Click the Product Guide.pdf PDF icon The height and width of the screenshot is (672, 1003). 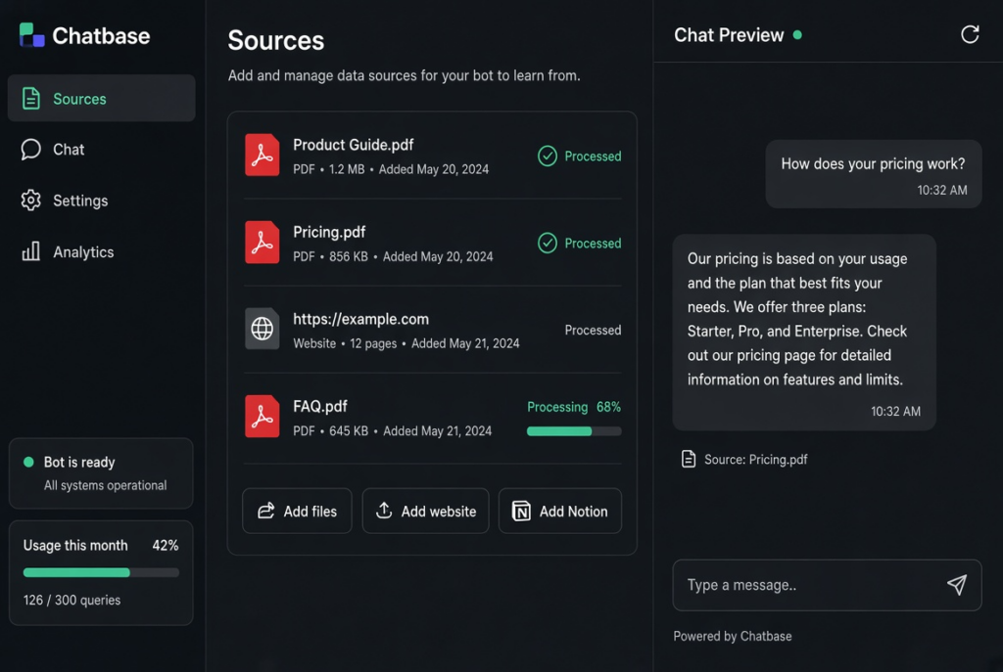point(262,155)
